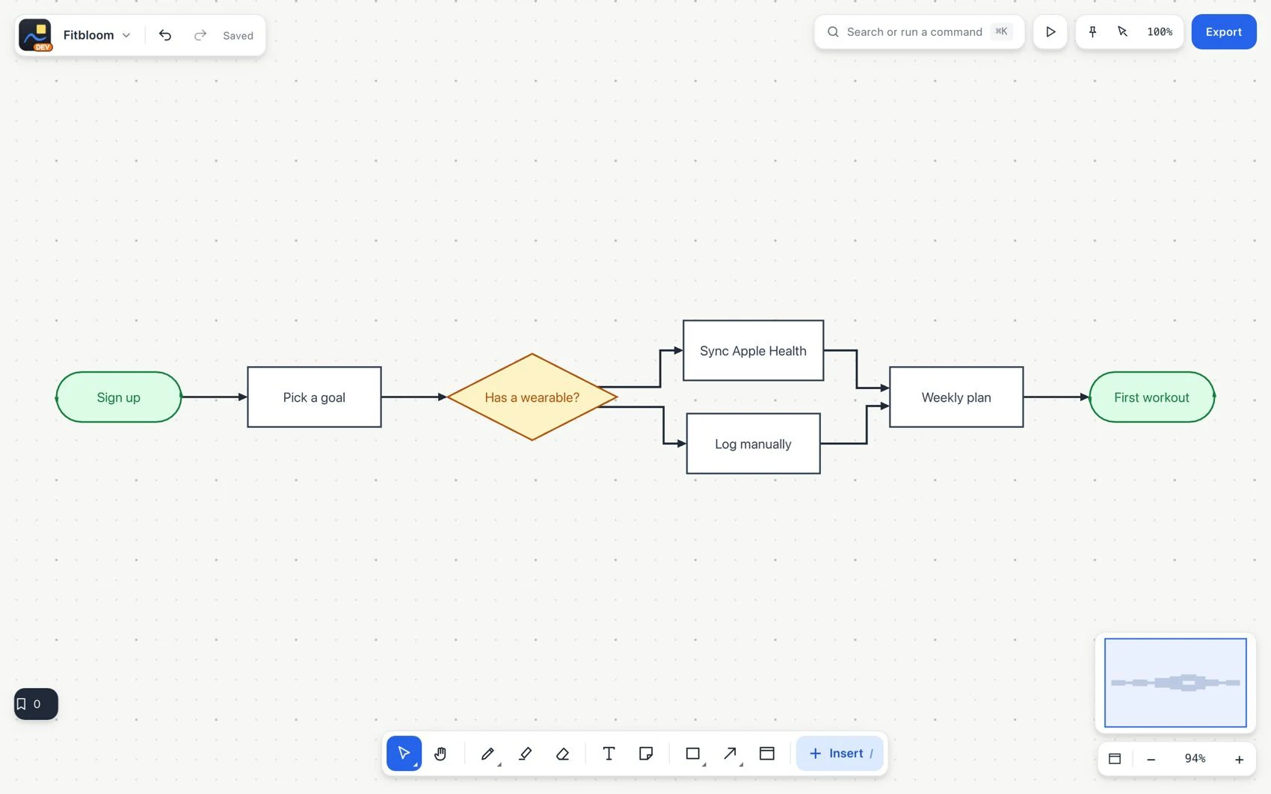Zoom in with the plus button
This screenshot has width=1271, height=794.
pyautogui.click(x=1239, y=759)
